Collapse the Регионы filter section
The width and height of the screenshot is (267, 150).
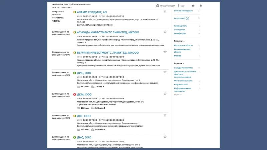point(179,41)
